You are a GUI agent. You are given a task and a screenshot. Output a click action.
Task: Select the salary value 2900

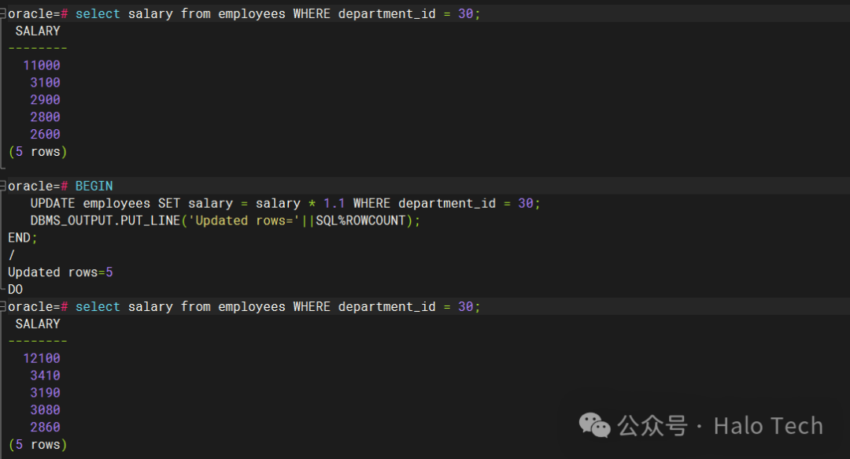(x=46, y=100)
